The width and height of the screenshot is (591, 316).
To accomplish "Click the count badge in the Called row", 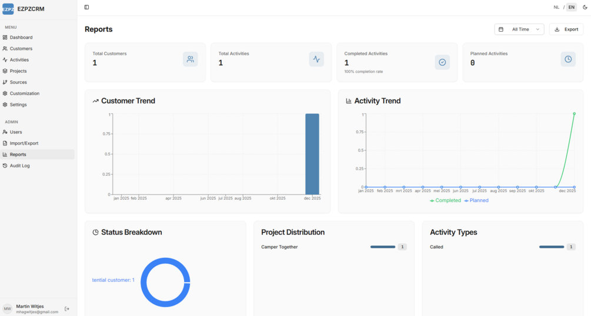I will point(571,247).
